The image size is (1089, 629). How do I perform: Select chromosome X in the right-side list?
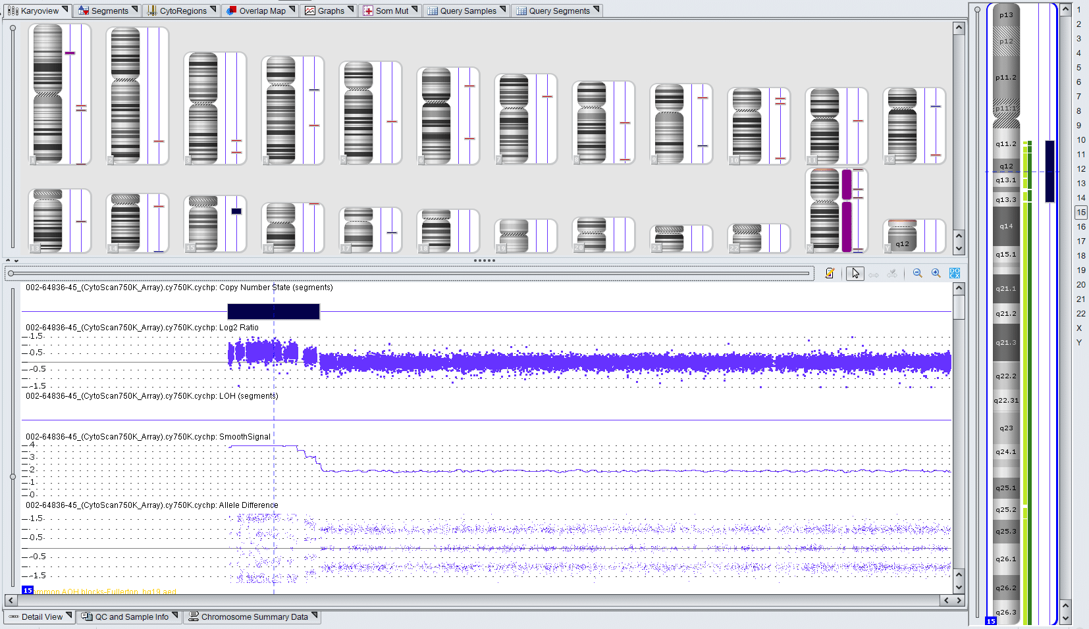(x=1078, y=328)
